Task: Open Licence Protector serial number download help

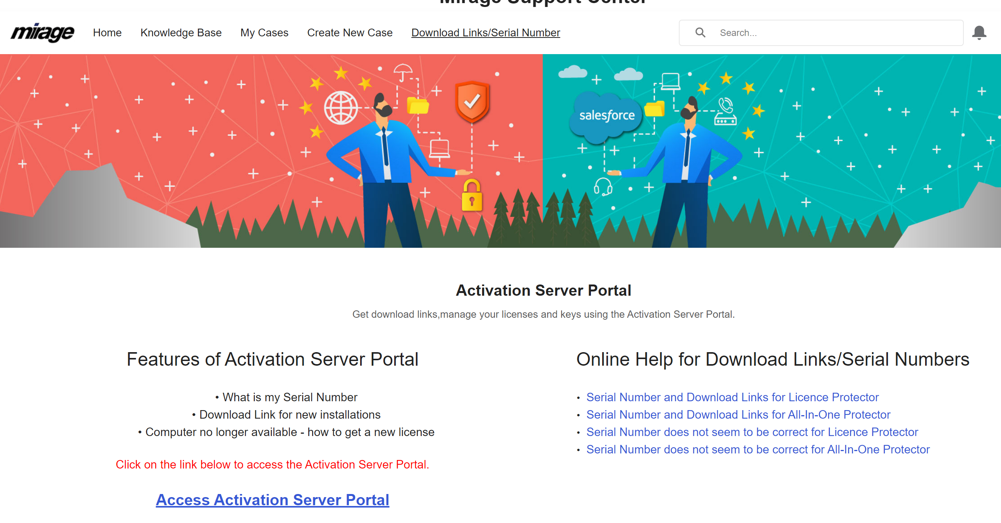Action: [732, 397]
